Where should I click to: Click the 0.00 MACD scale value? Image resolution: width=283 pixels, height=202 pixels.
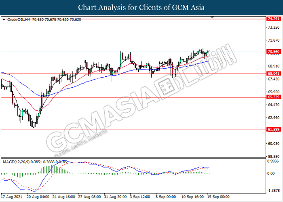tap(271, 173)
